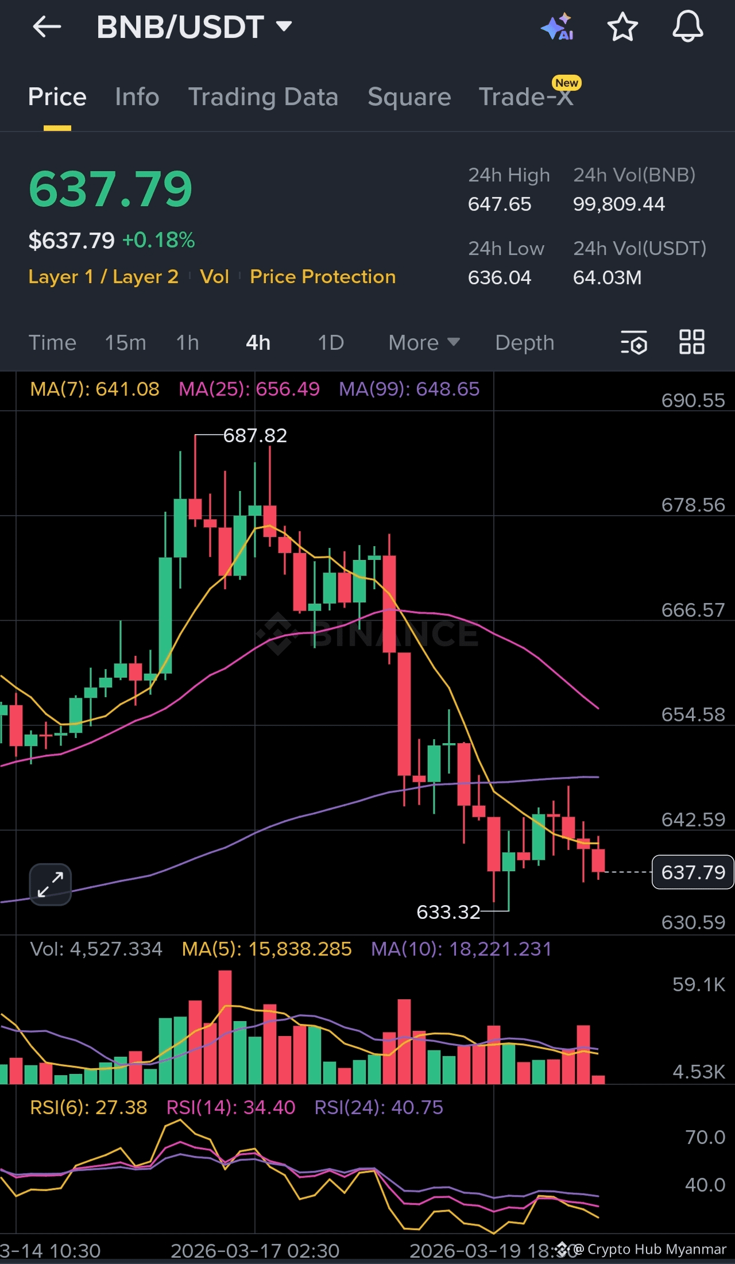
Task: Tap the +0.18% change value
Action: click(159, 240)
